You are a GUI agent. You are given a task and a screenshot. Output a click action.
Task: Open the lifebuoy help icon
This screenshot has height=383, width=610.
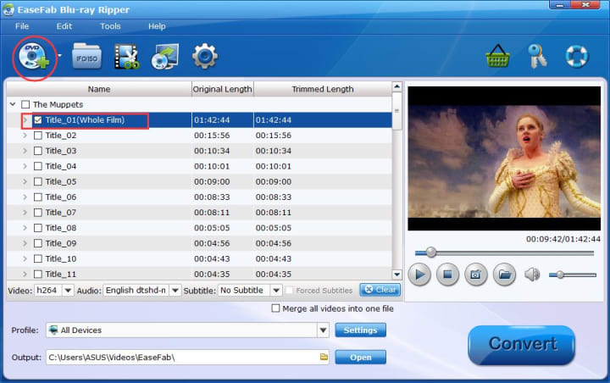577,57
